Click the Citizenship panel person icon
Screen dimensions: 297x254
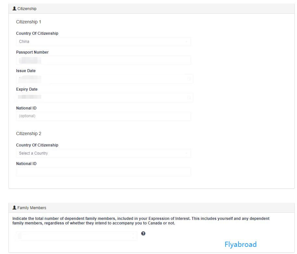pos(14,8)
